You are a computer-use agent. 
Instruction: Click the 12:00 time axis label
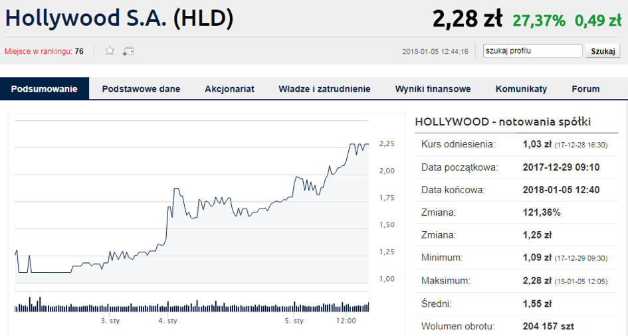346,321
